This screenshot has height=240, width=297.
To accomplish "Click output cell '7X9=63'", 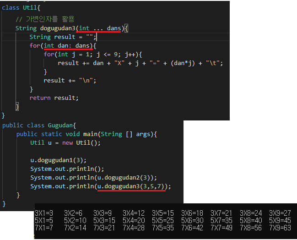I will [x=280, y=228].
